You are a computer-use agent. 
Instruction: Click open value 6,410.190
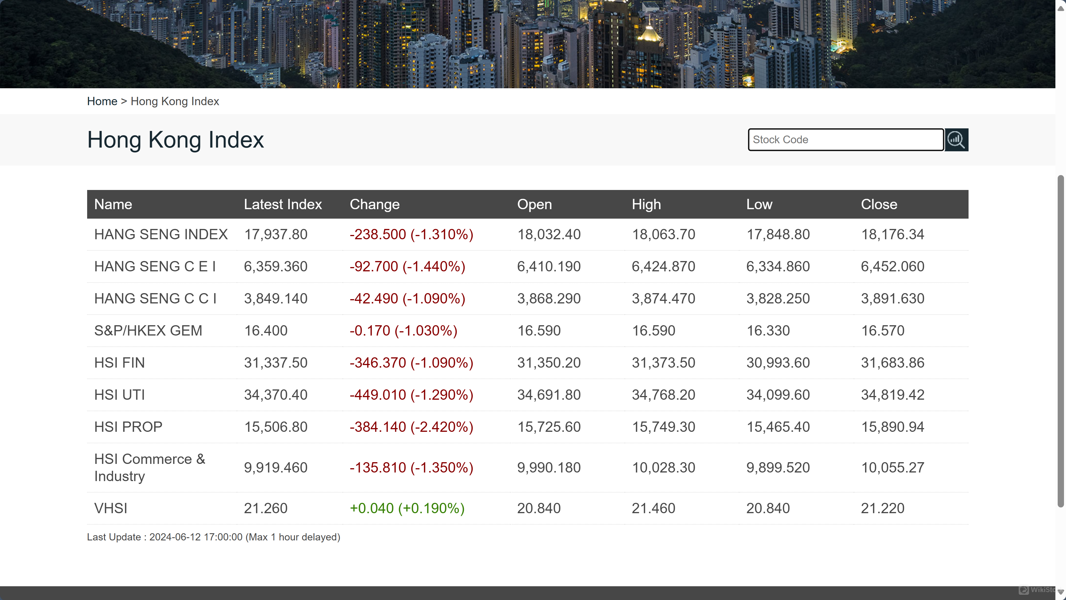[549, 266]
